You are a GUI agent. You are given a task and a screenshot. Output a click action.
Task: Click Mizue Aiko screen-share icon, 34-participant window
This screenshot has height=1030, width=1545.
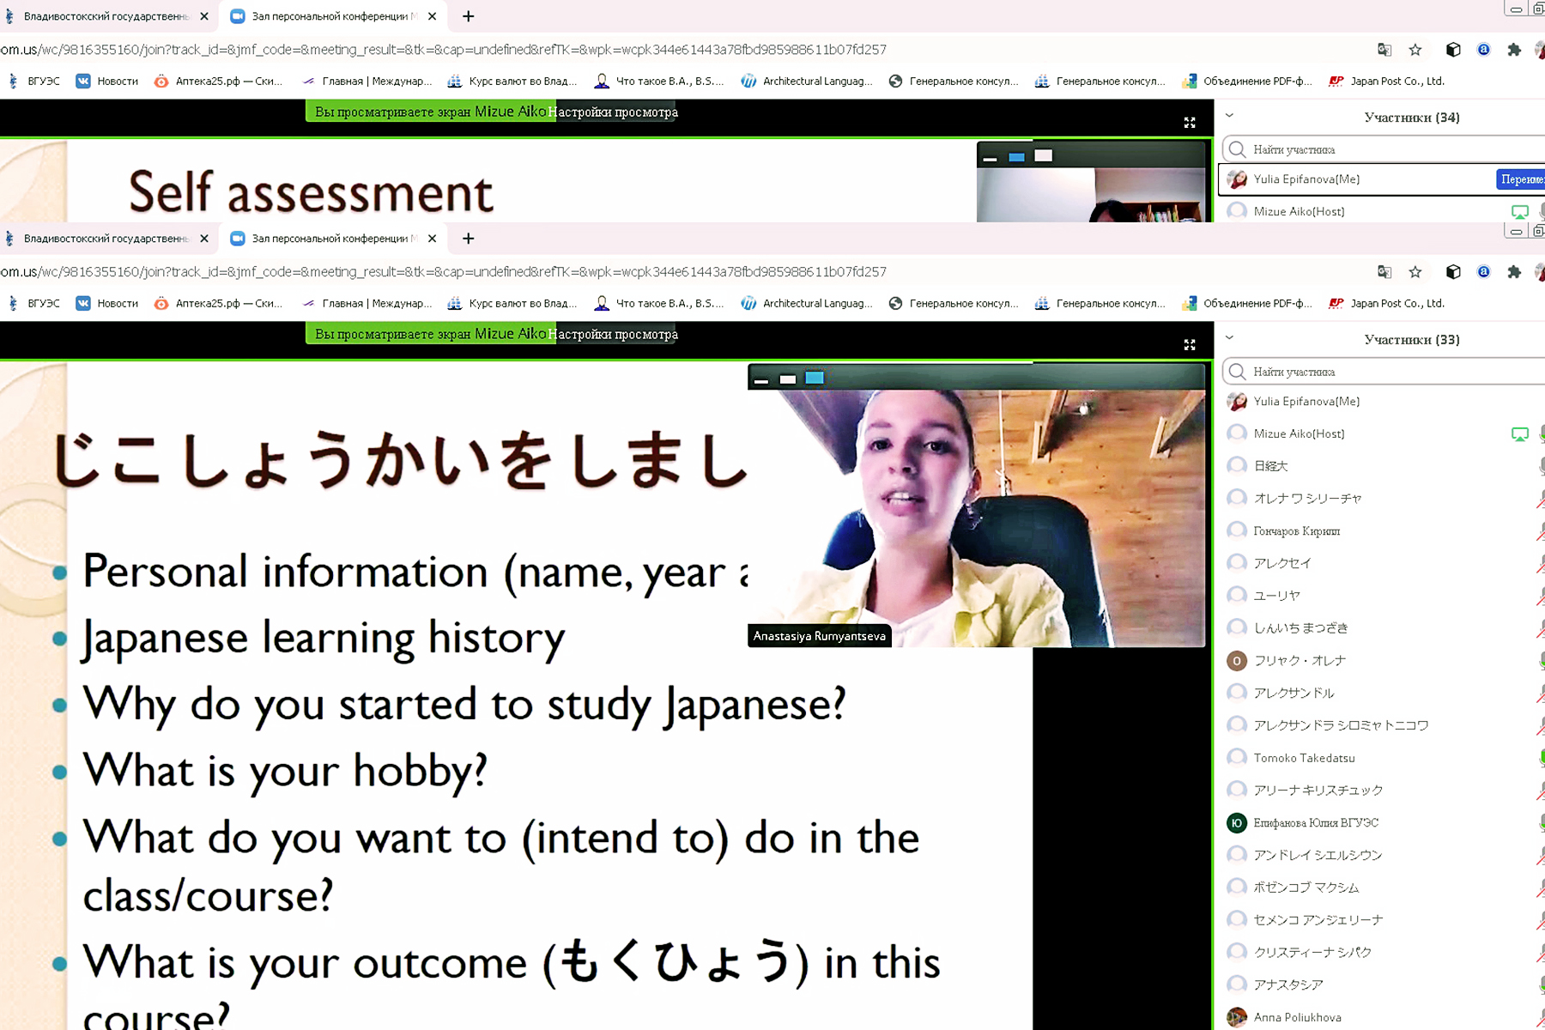(1520, 212)
